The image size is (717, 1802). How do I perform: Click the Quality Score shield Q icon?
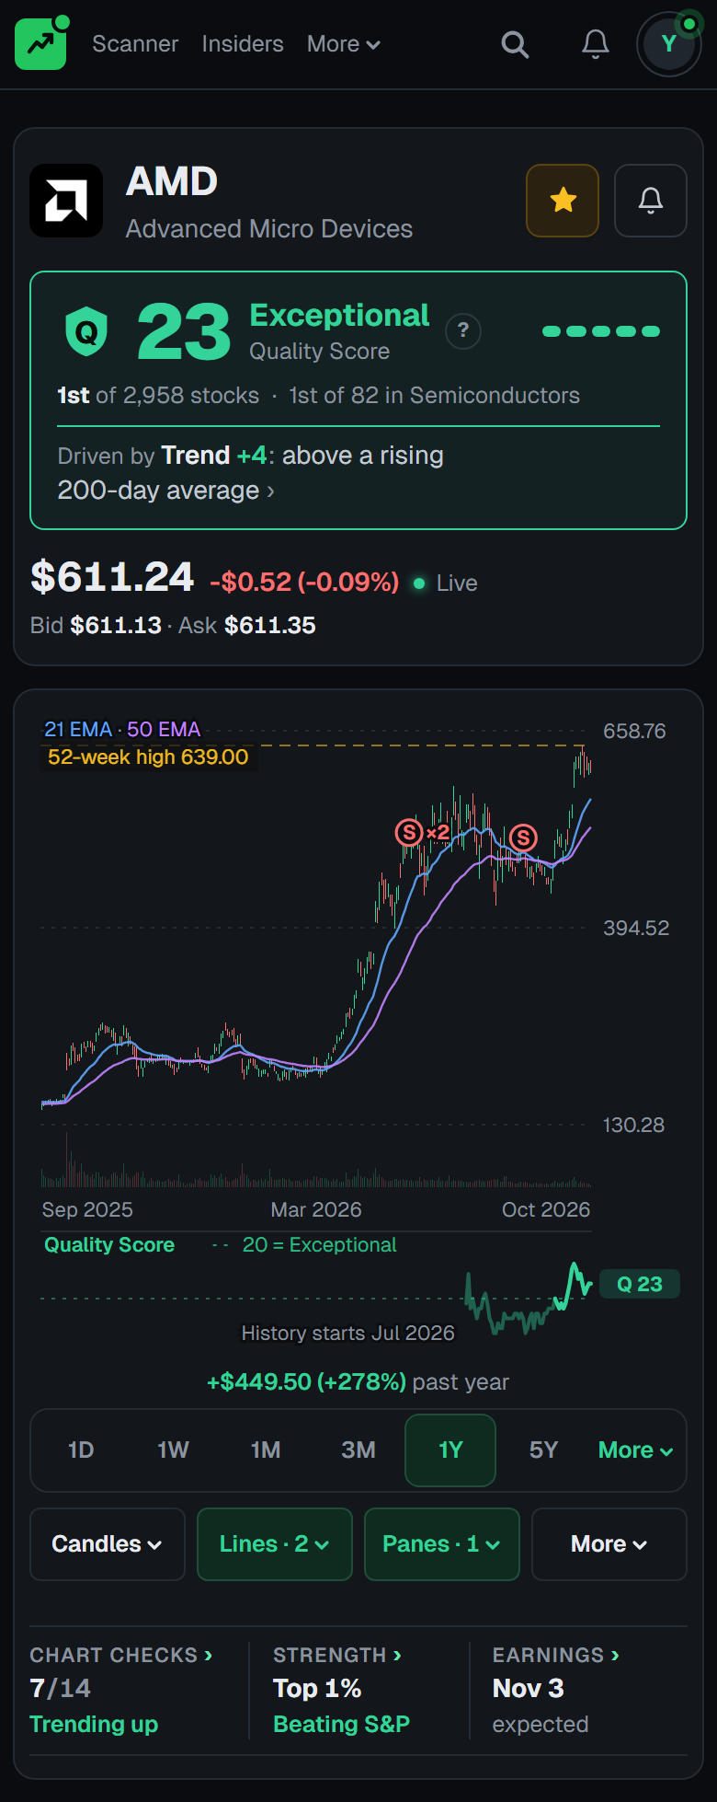pyautogui.click(x=86, y=332)
